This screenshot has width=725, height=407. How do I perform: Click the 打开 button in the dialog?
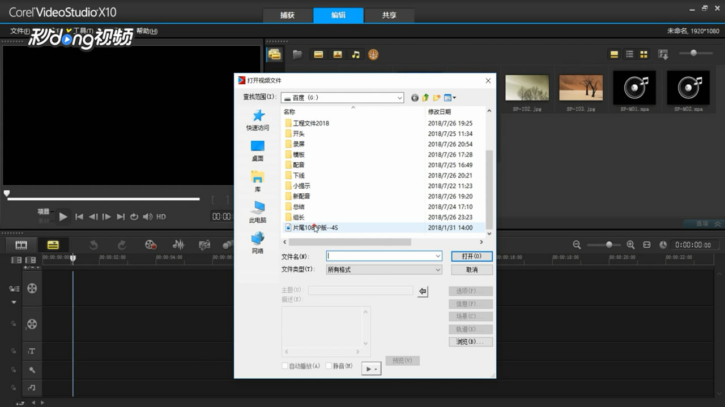(x=471, y=256)
